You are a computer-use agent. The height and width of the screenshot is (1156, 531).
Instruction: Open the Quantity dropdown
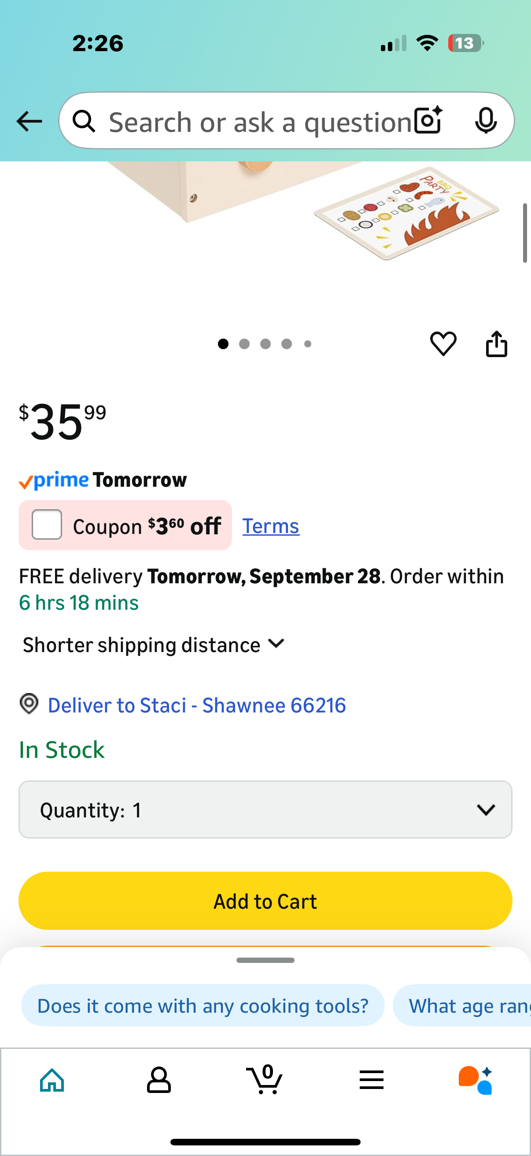265,809
